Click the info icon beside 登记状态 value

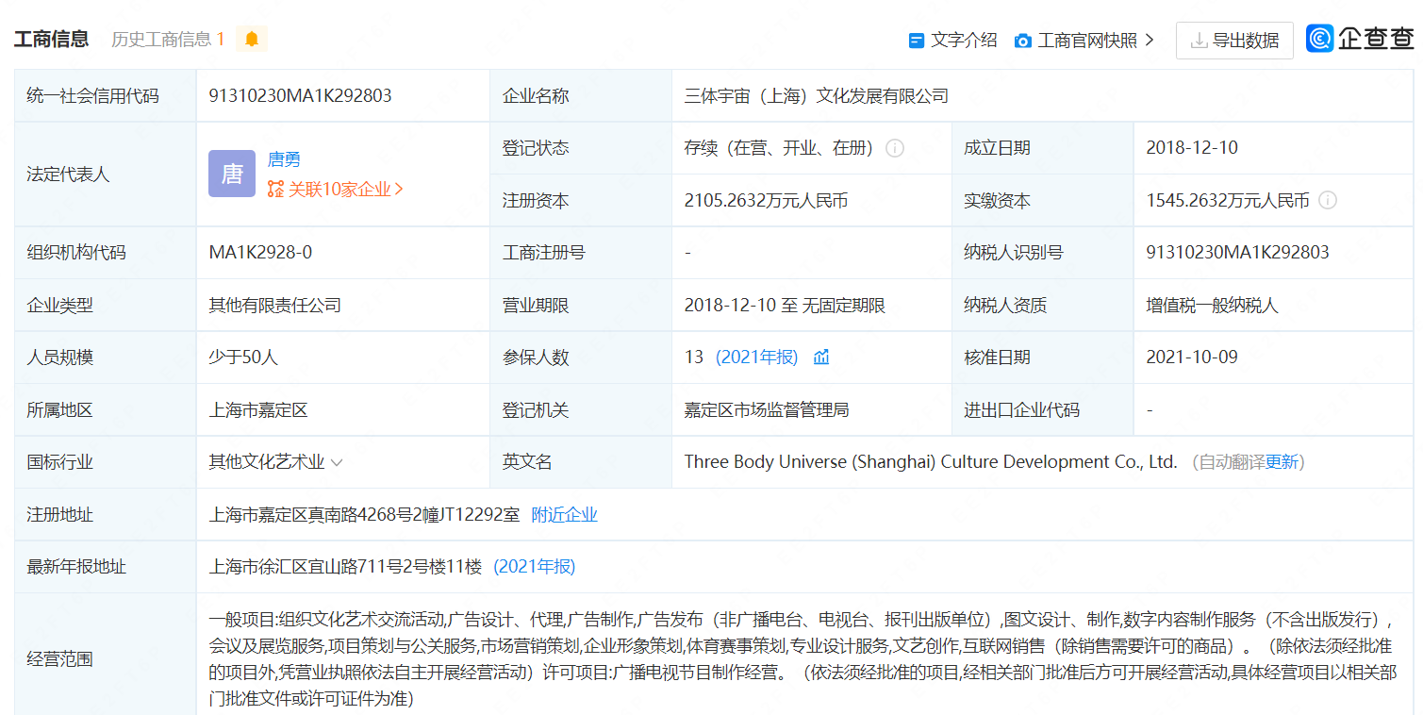[895, 148]
